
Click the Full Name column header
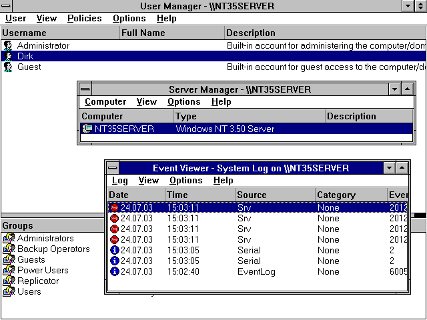coord(172,33)
